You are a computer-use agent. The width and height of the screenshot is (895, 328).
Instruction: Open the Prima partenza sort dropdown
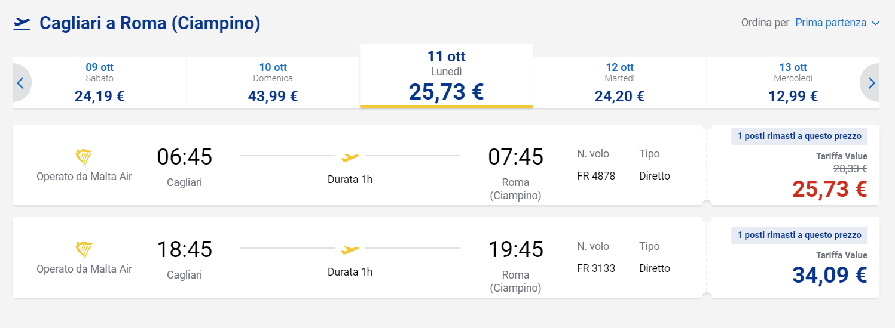pyautogui.click(x=837, y=23)
